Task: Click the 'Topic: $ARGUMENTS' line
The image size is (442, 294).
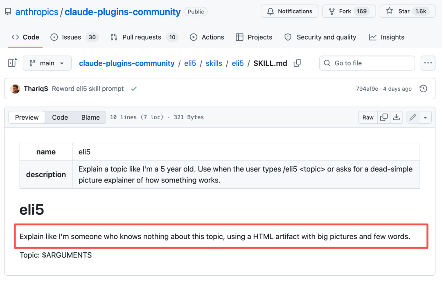Action: (56, 255)
